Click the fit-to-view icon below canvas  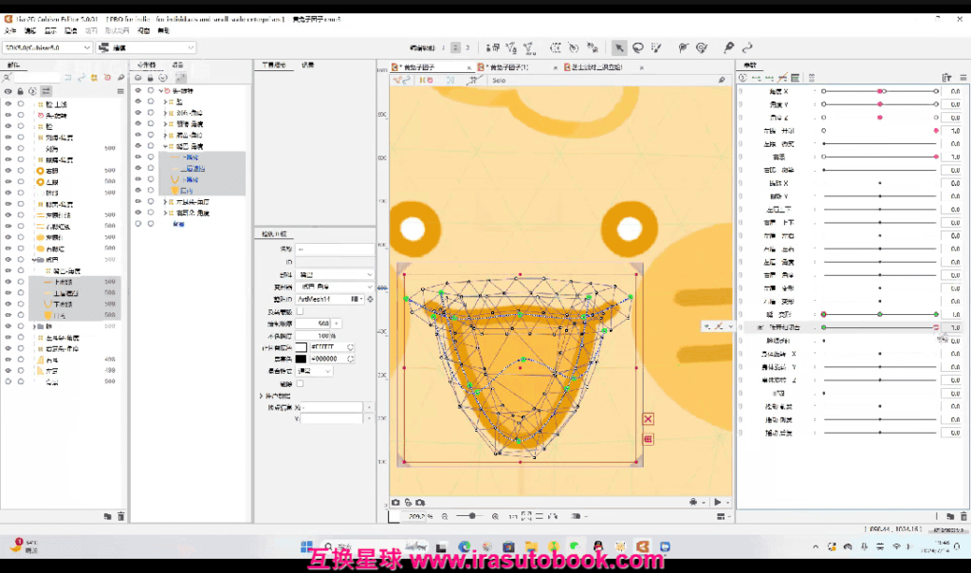pyautogui.click(x=526, y=516)
